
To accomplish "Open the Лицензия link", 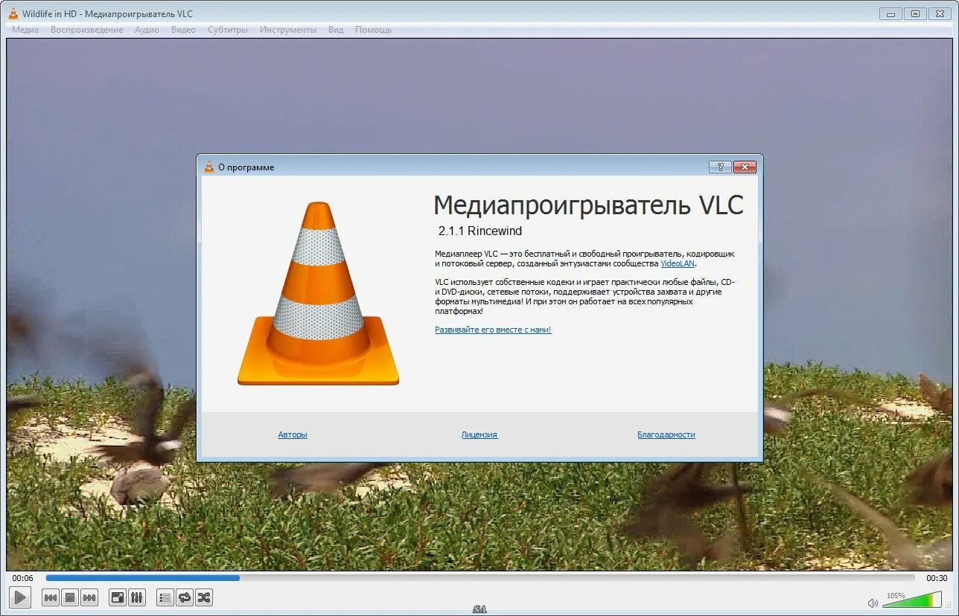I will (x=479, y=434).
